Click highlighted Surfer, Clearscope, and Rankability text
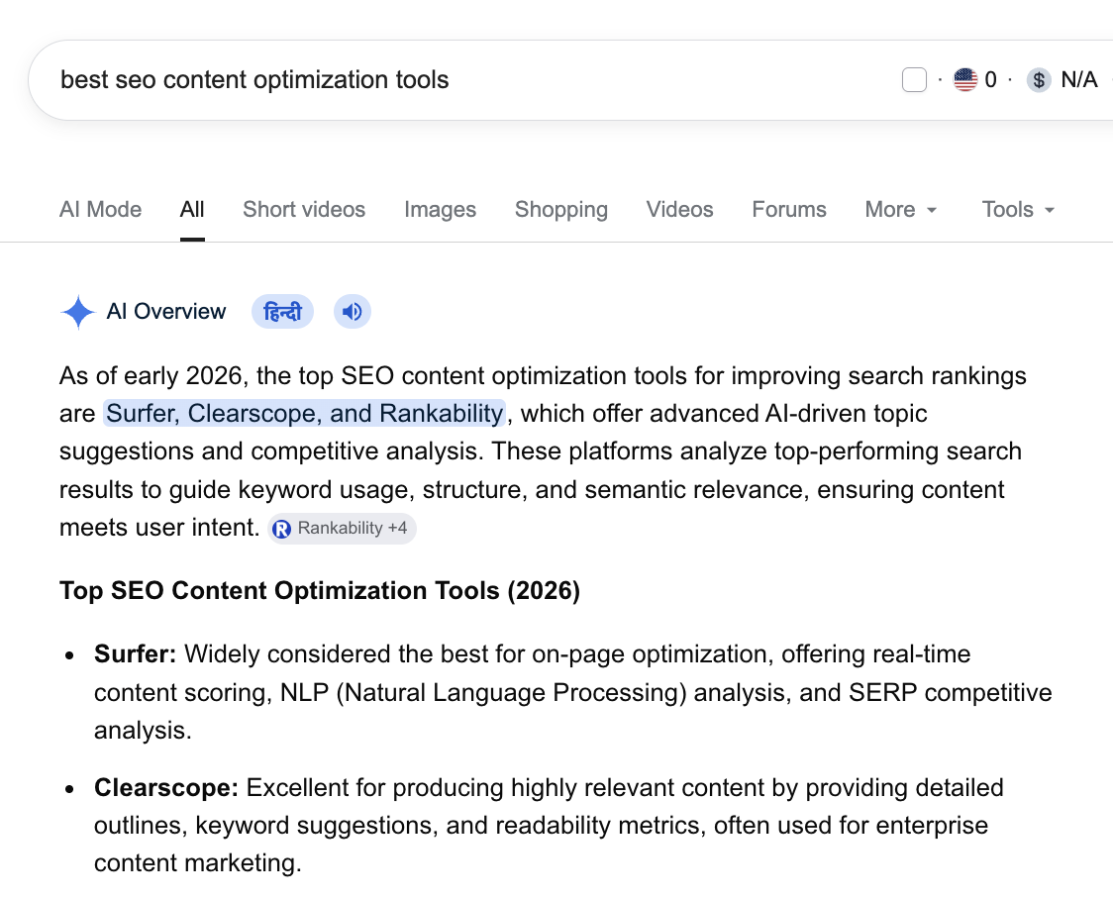Screen dimensions: 1113x899 (x=305, y=414)
